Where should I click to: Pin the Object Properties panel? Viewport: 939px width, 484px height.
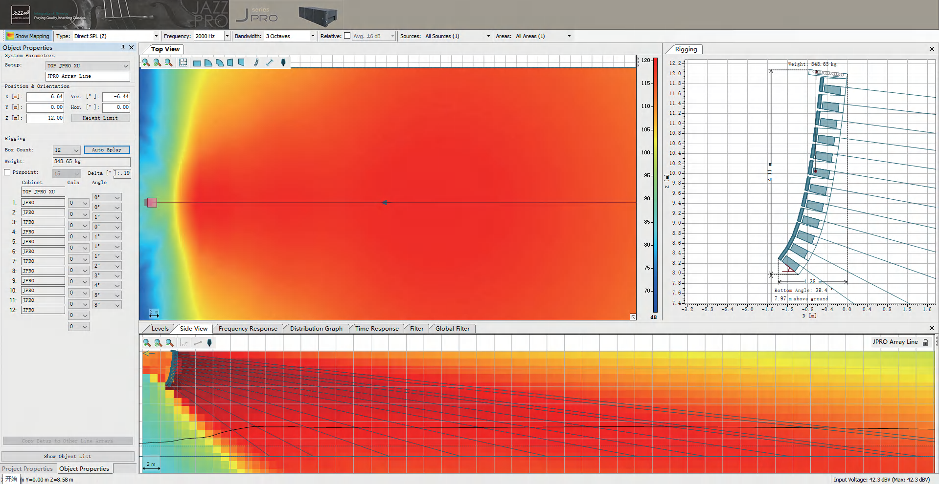pyautogui.click(x=123, y=47)
